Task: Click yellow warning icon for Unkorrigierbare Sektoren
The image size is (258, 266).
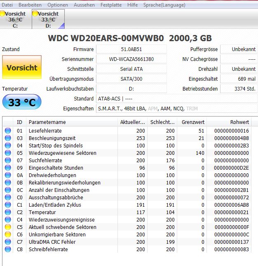Action: click(8, 234)
